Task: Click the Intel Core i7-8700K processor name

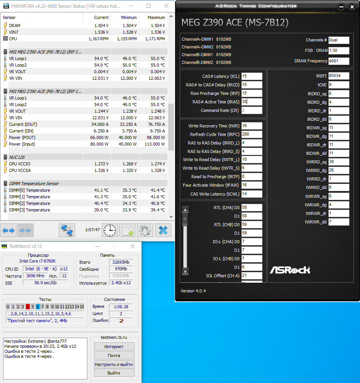Action: [x=38, y=261]
